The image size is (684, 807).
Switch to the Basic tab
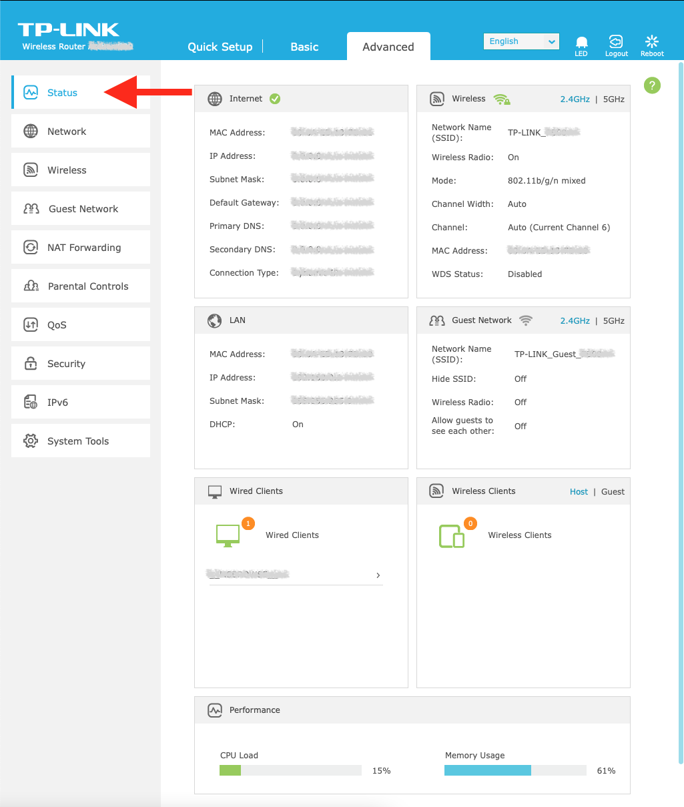[304, 47]
